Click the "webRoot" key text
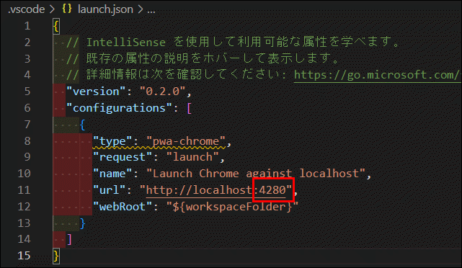Screen dimensions: 462x268 123,207
